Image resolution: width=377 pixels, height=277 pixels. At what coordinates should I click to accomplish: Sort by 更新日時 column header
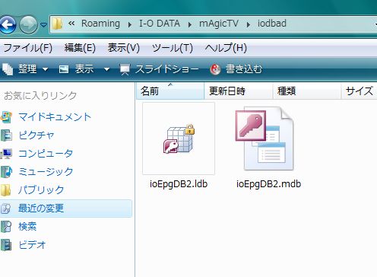[238, 91]
